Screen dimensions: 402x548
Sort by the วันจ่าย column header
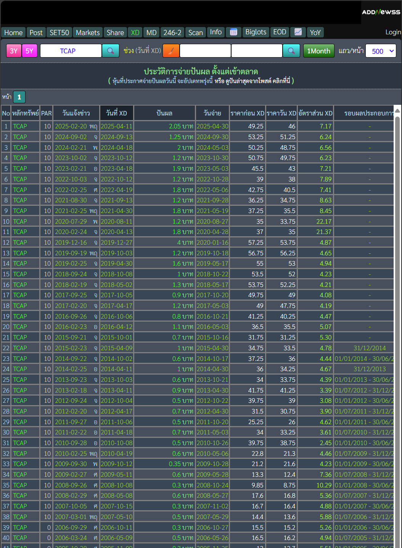pos(212,113)
